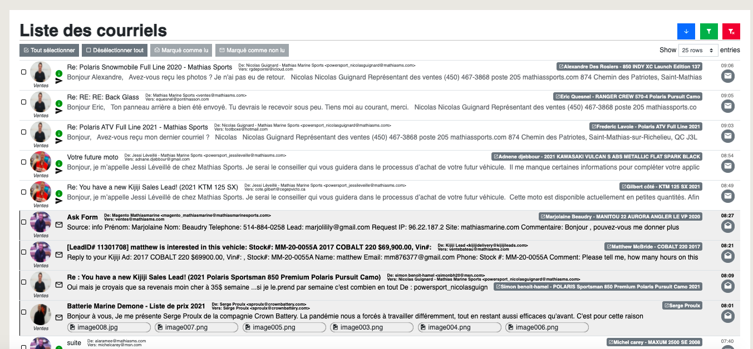The width and height of the screenshot is (753, 349).
Task: Click round mail icon under 09:06
Action: point(727,77)
